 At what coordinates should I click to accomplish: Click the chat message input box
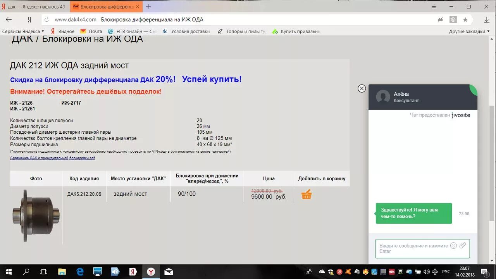[x=422, y=248]
